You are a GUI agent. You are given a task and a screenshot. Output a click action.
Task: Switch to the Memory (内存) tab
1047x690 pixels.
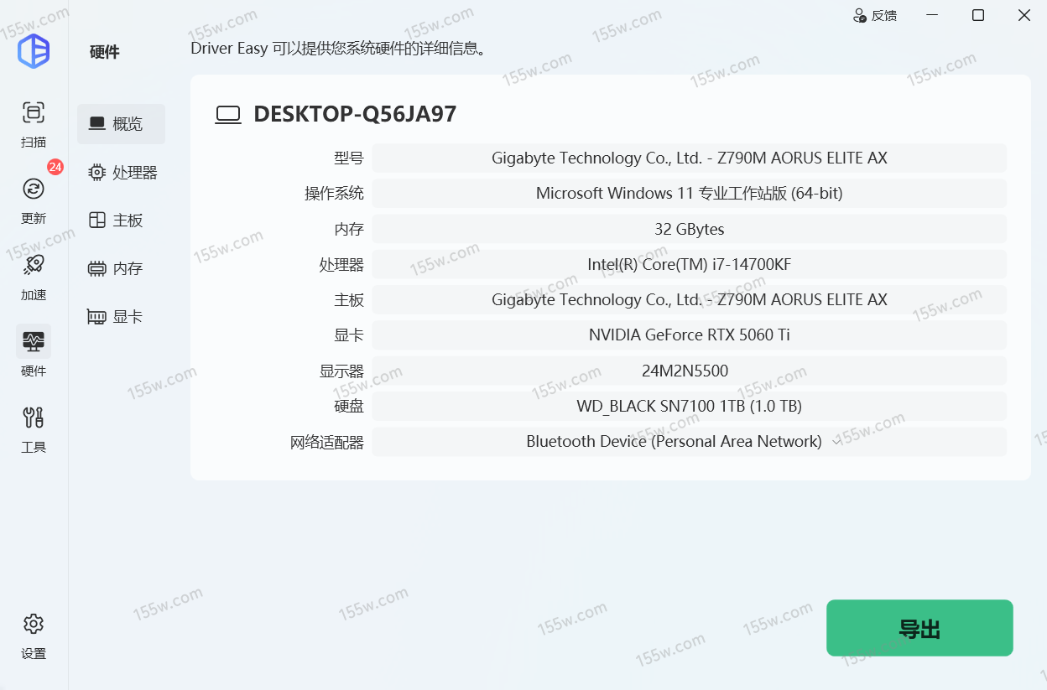coord(117,269)
